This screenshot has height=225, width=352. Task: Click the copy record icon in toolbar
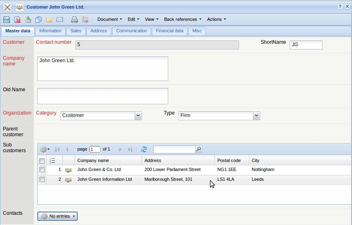[x=38, y=20]
